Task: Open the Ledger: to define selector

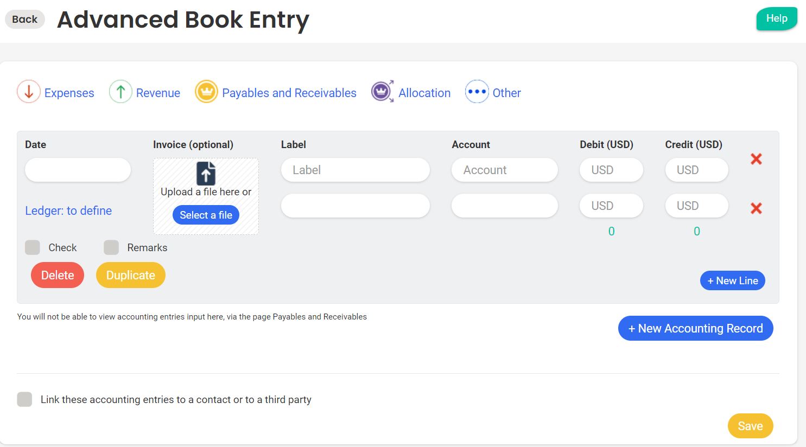Action: 68,210
